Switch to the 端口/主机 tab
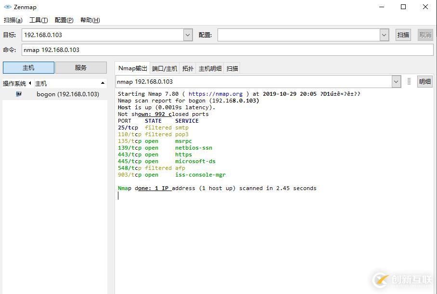Screen dimensions: 437x294 (165, 68)
